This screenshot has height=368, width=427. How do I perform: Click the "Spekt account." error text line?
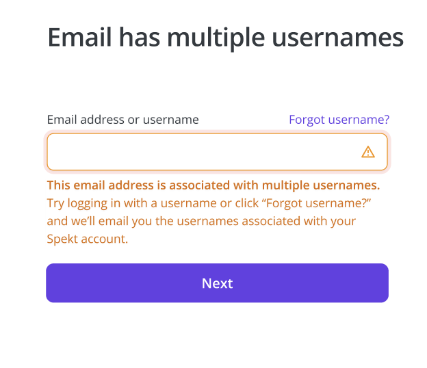(88, 239)
